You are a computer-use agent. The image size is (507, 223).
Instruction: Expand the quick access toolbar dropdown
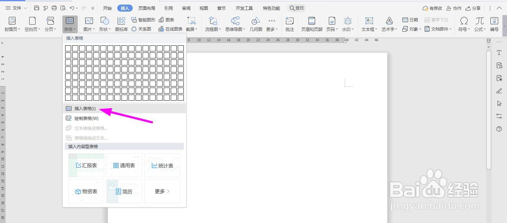tap(93, 8)
